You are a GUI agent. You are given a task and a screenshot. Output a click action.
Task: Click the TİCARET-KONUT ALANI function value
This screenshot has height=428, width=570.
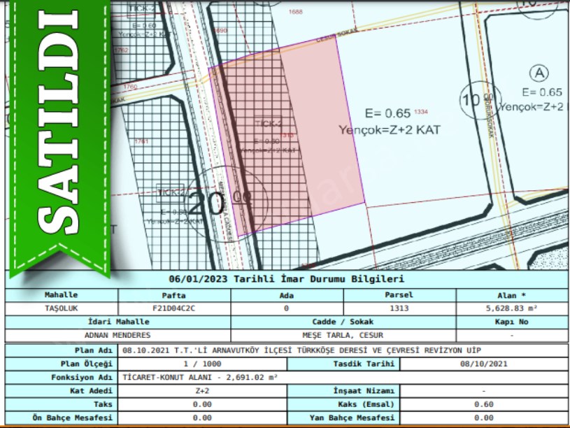coord(200,377)
